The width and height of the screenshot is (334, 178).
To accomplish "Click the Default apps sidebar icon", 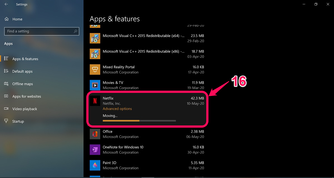I will (6, 71).
